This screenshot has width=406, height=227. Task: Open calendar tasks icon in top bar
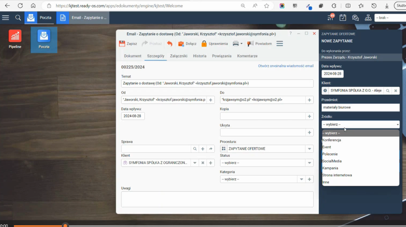pos(343,18)
